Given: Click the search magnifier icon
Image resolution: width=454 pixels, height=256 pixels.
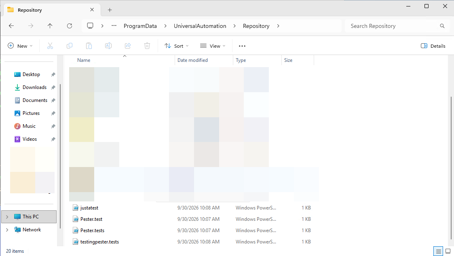Looking at the screenshot, I should pos(442,26).
